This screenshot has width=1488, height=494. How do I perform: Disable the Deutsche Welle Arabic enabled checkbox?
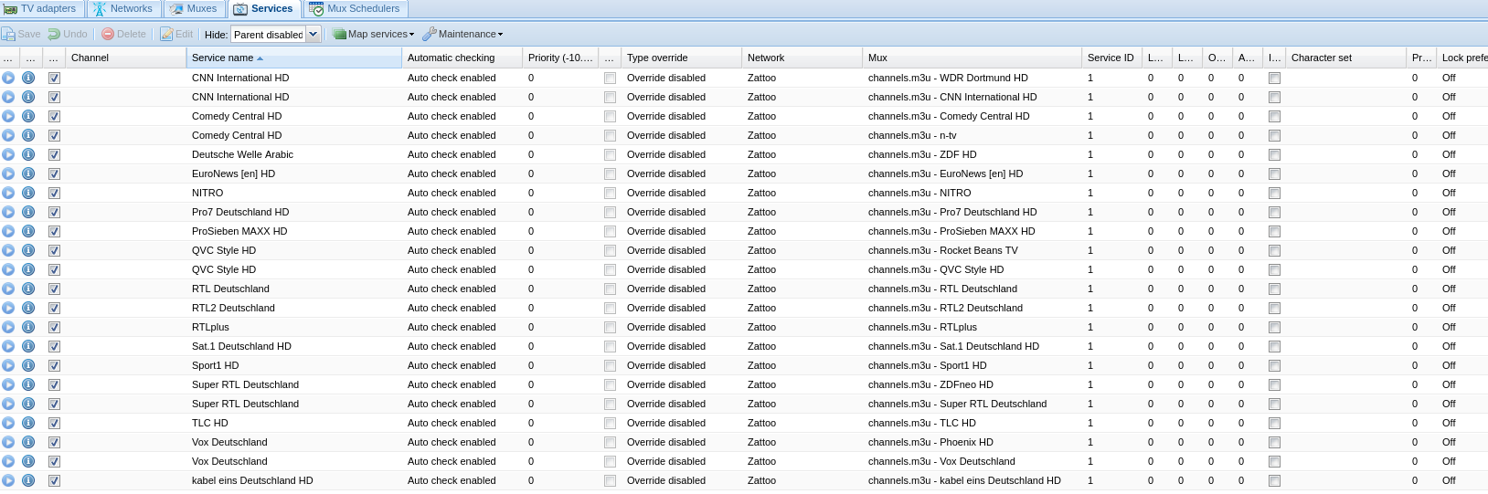pyautogui.click(x=54, y=154)
